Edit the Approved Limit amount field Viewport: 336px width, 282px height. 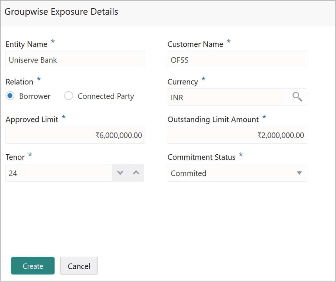point(75,135)
